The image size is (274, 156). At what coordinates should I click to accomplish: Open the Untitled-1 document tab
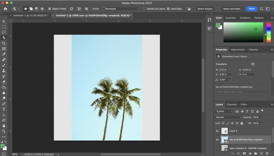tap(31, 15)
